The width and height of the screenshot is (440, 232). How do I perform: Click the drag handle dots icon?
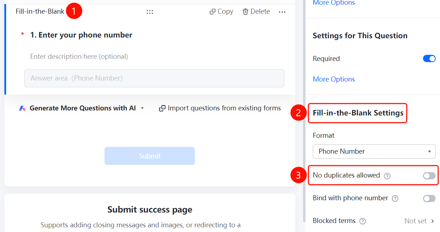[150, 12]
